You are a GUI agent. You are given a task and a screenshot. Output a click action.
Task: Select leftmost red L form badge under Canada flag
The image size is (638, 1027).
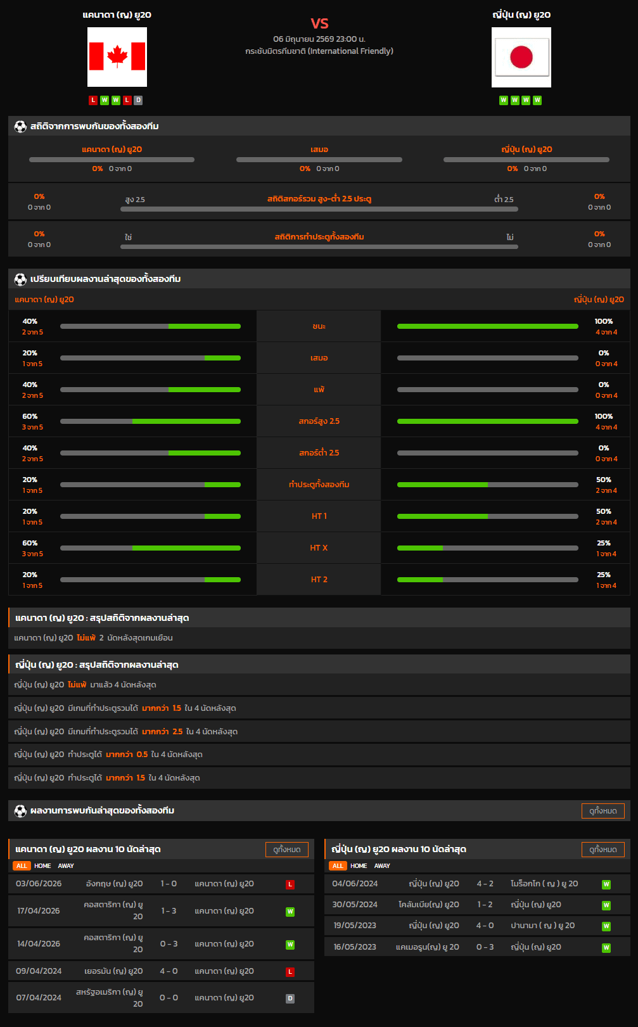point(93,100)
